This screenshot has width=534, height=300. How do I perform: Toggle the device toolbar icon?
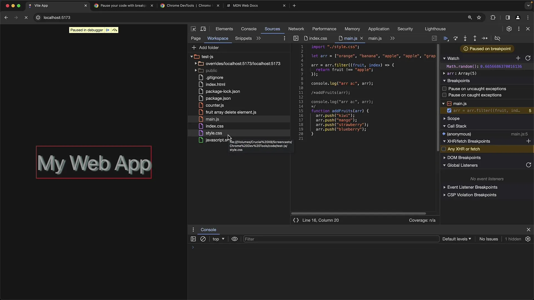tap(203, 29)
